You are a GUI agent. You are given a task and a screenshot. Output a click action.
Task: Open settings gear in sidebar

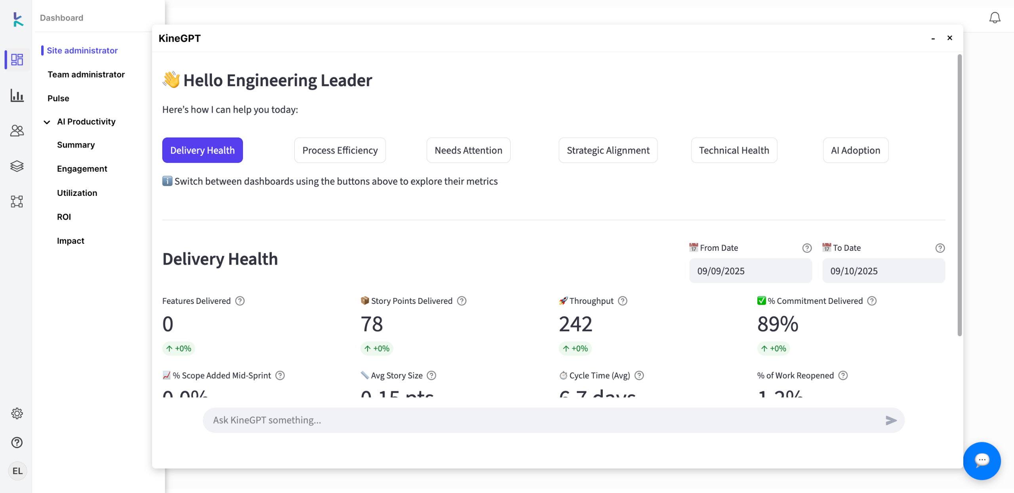[17, 413]
